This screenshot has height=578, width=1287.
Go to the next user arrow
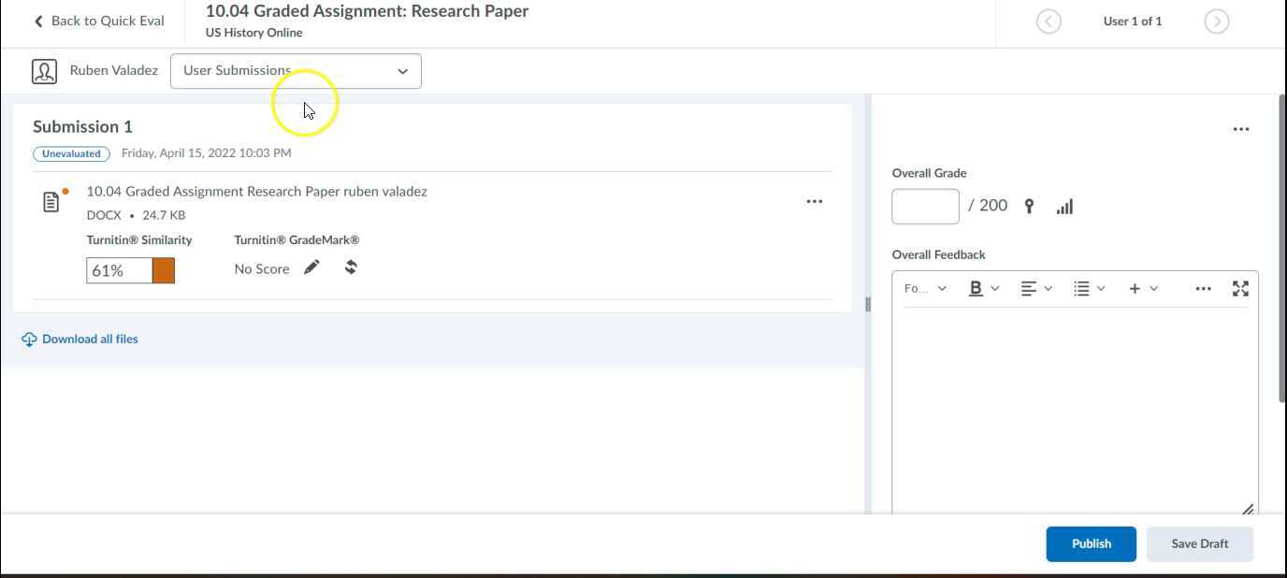pos(1216,22)
